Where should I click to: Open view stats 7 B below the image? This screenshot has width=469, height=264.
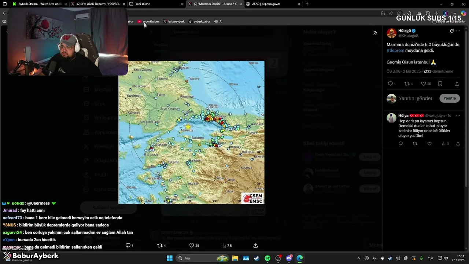point(226,245)
